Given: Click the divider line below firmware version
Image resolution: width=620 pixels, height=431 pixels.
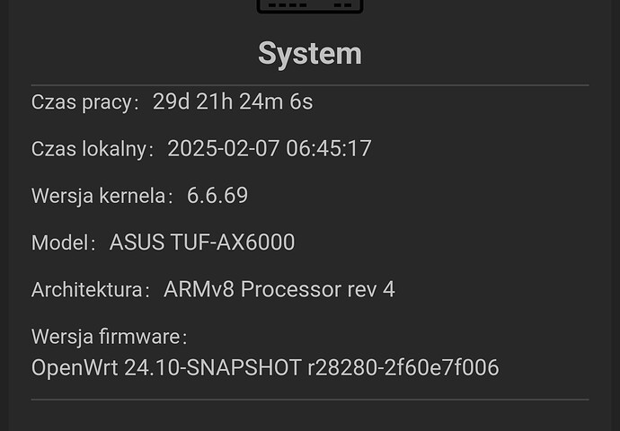Looking at the screenshot, I should click(310, 400).
